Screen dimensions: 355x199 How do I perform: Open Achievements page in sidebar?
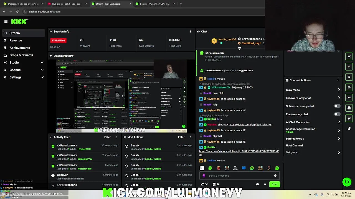pyautogui.click(x=24, y=48)
